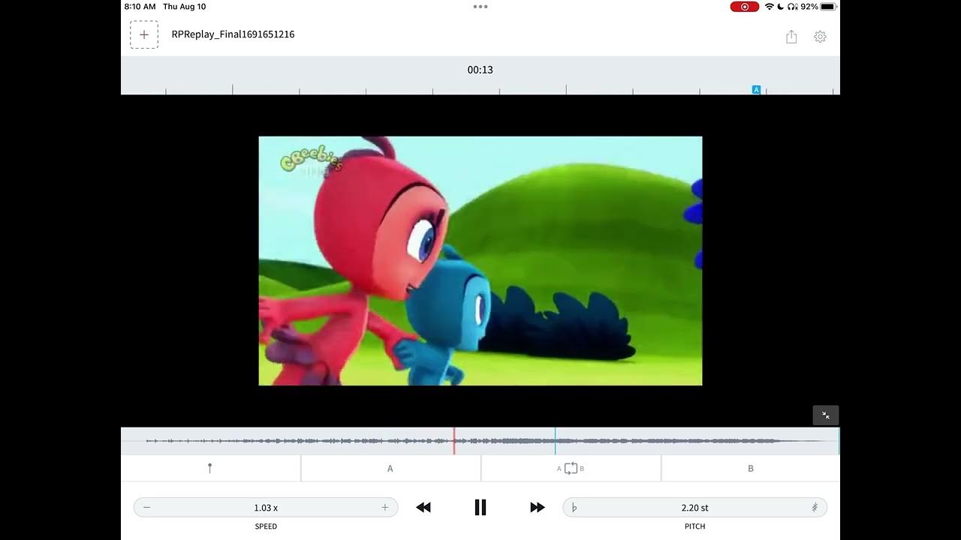Set loop point B

751,468
